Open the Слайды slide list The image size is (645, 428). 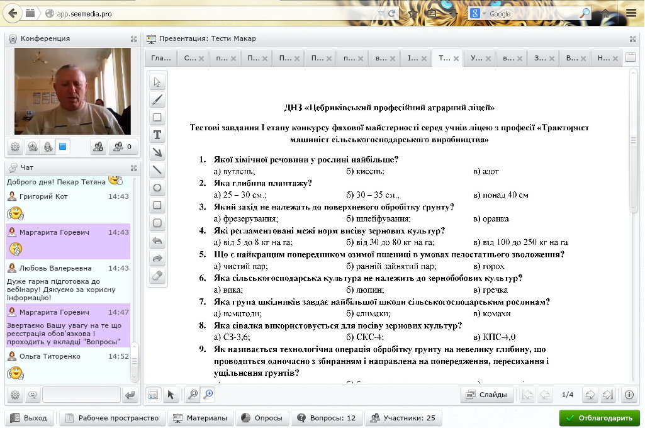click(487, 395)
